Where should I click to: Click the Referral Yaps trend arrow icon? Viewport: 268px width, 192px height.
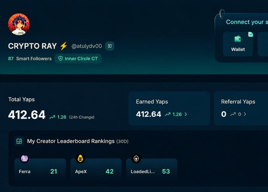233,114
